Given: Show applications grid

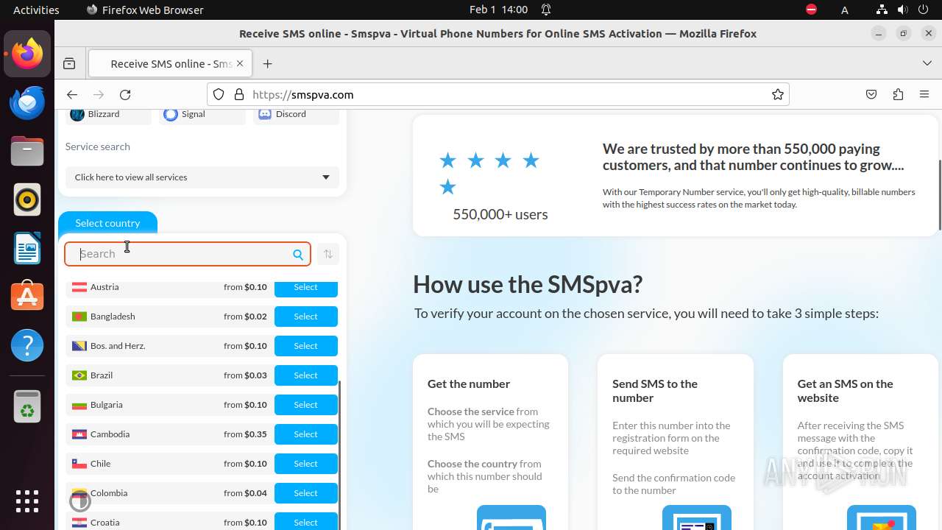Looking at the screenshot, I should coord(27,501).
